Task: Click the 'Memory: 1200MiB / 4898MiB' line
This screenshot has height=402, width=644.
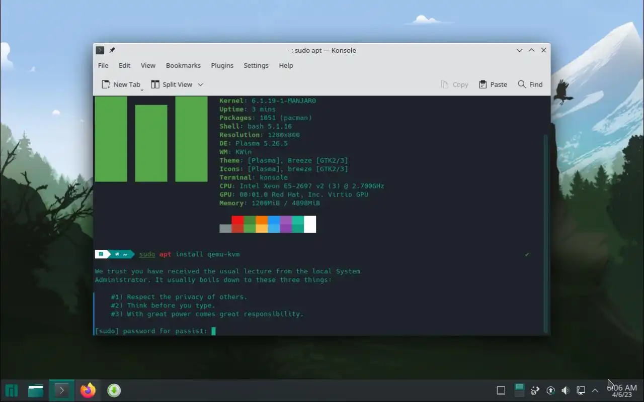Action: coord(270,203)
